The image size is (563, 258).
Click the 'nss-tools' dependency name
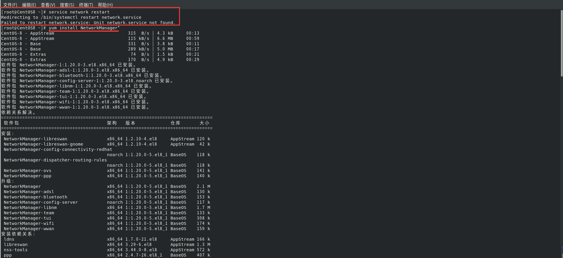click(x=16, y=250)
